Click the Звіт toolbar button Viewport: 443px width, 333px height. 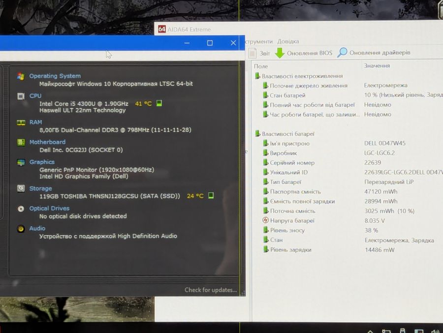(259, 53)
